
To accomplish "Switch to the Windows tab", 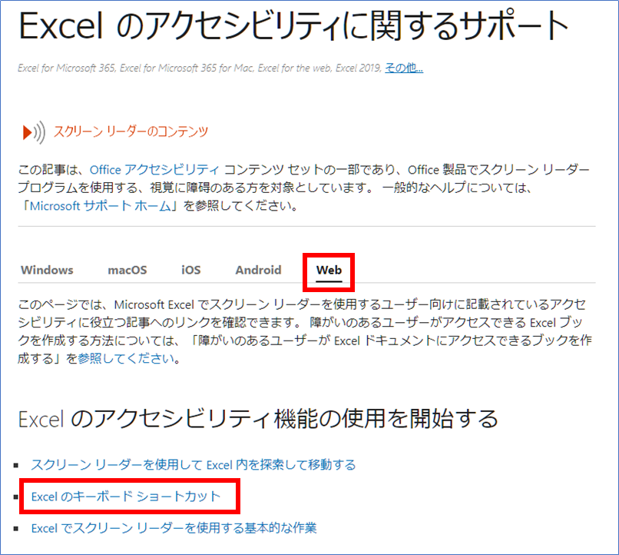I will click(47, 270).
